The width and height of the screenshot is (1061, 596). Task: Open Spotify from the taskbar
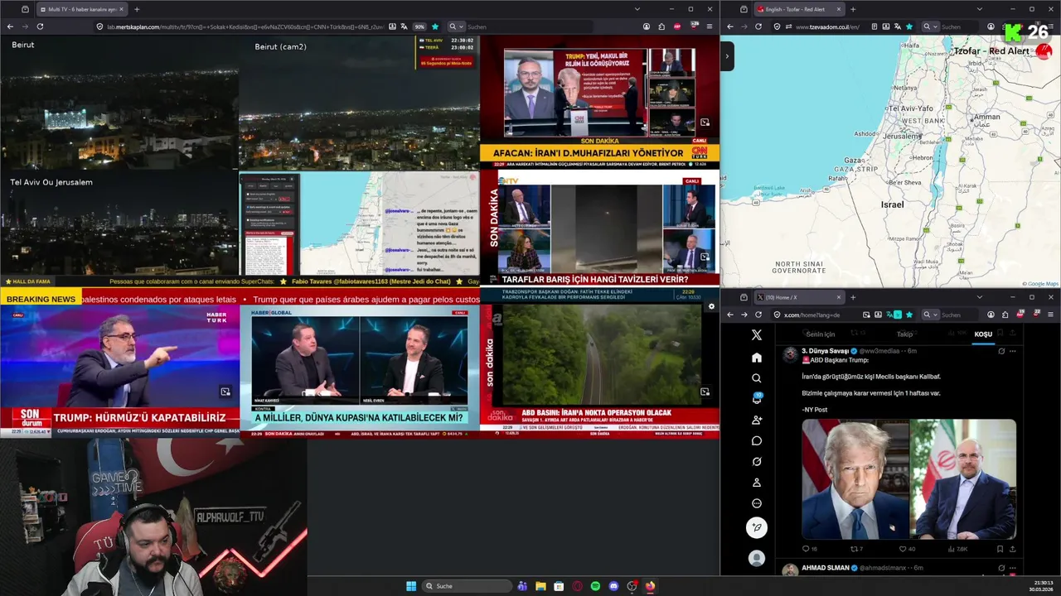(x=595, y=586)
